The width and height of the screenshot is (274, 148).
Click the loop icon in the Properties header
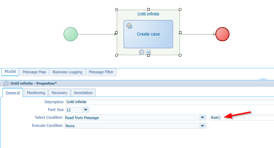coord(6,84)
